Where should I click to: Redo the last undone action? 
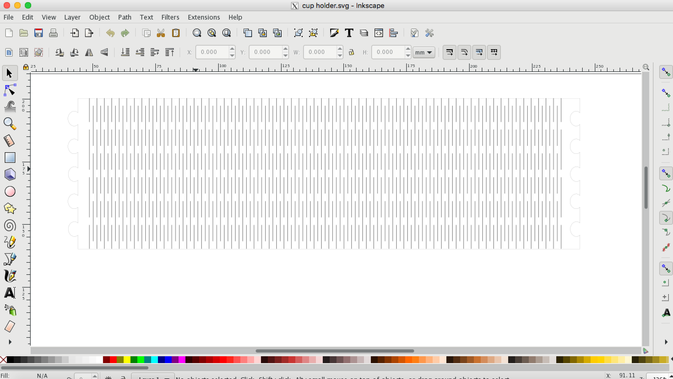(125, 33)
